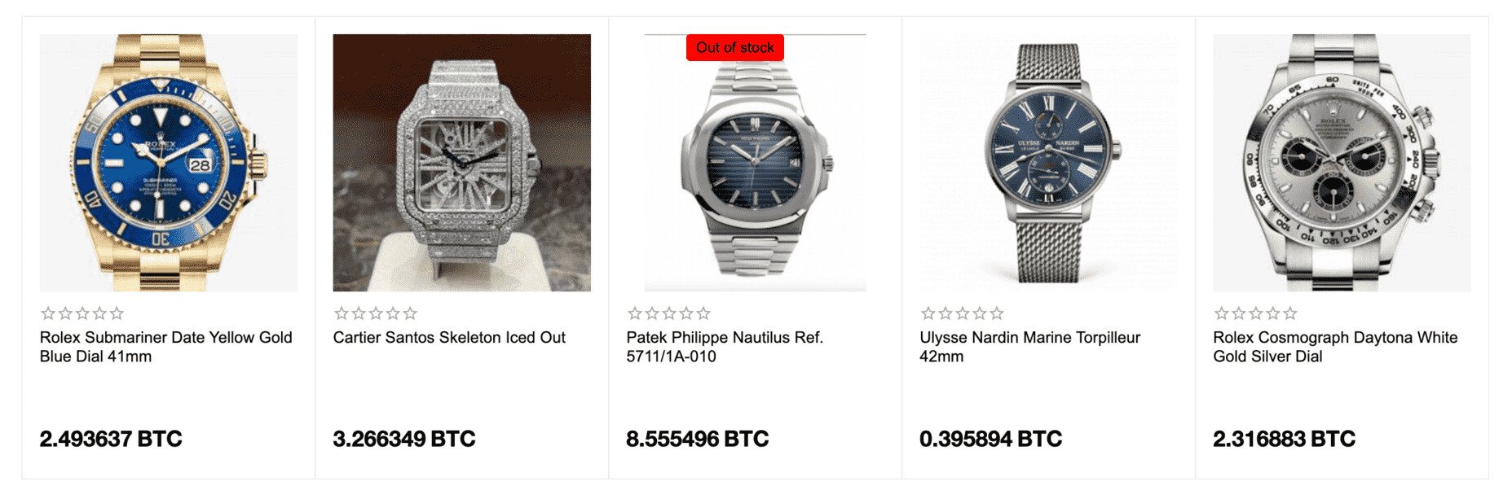The width and height of the screenshot is (1512, 499).
Task: Click the Patek Philippe Nautilus Ref. 5711 title
Action: [x=725, y=346]
